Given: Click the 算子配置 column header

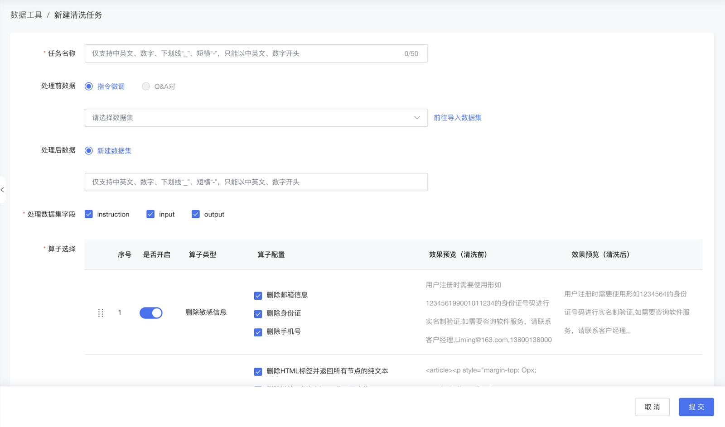Looking at the screenshot, I should (271, 254).
